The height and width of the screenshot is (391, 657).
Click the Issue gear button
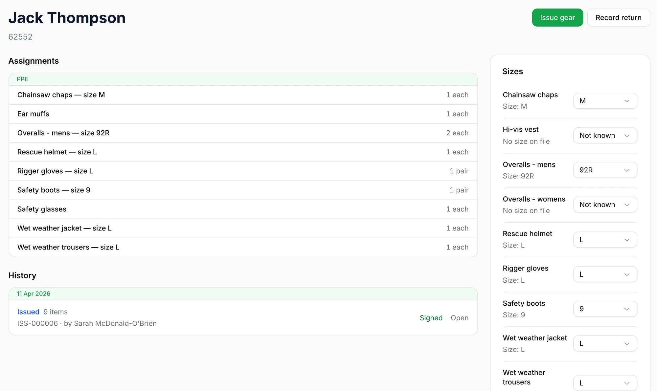pos(557,18)
